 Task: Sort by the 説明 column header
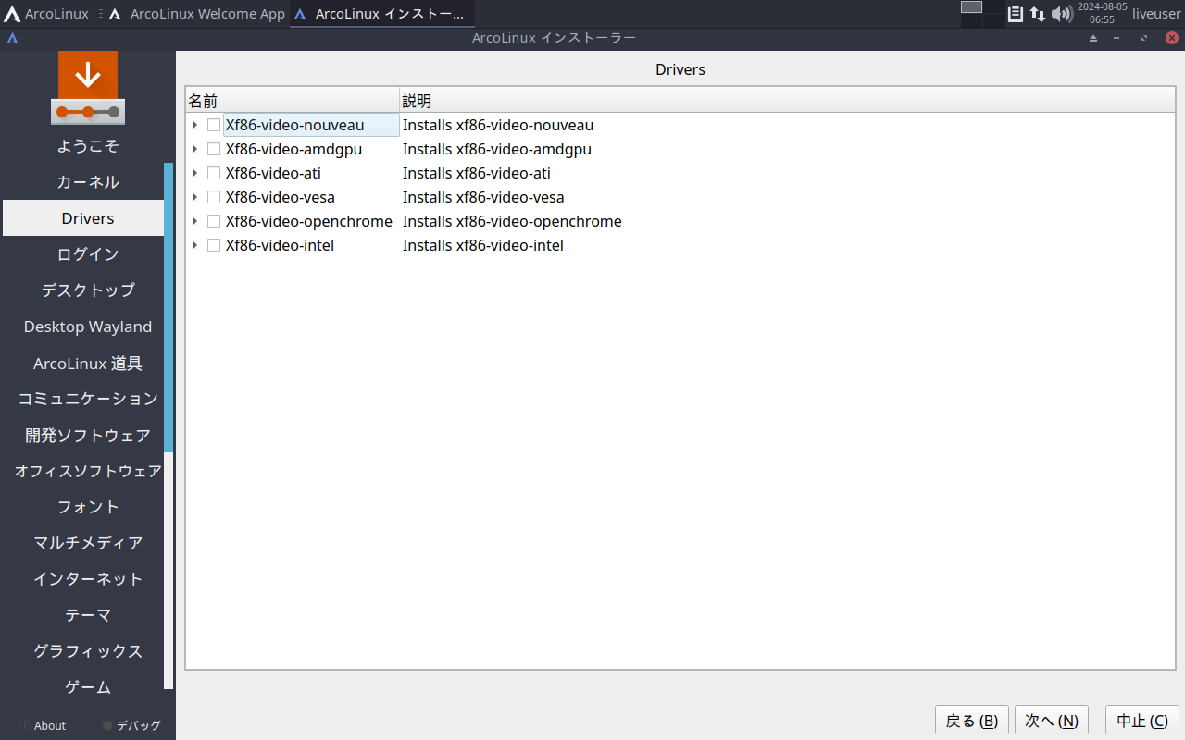787,101
